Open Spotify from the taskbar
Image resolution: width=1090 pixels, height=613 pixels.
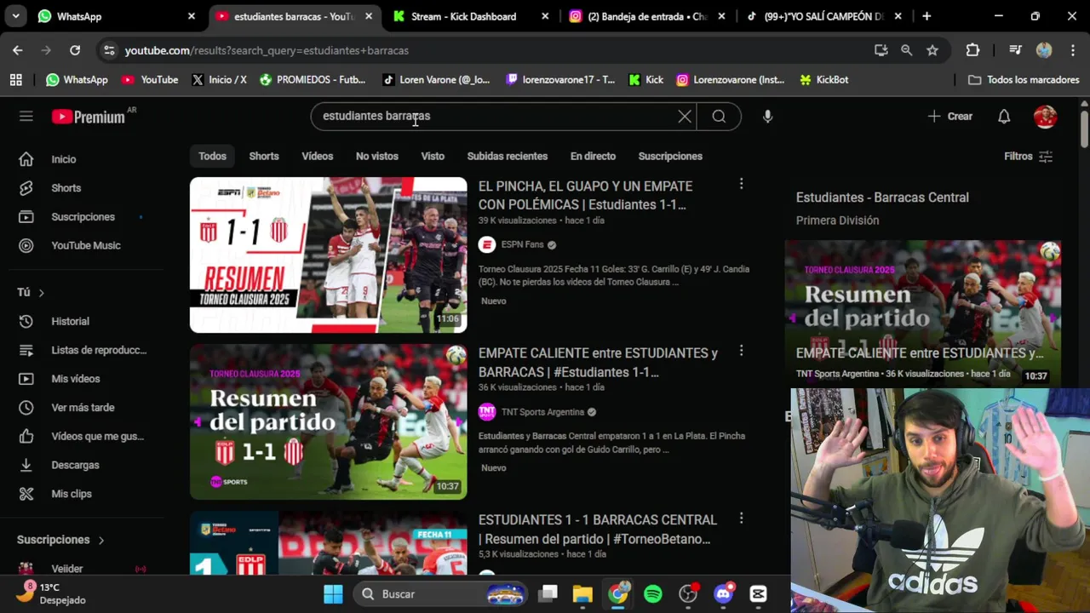click(653, 593)
